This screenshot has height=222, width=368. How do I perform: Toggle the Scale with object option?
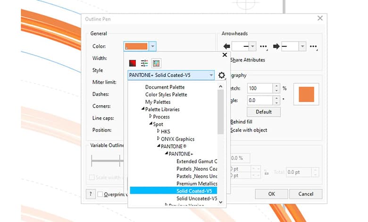pyautogui.click(x=249, y=130)
